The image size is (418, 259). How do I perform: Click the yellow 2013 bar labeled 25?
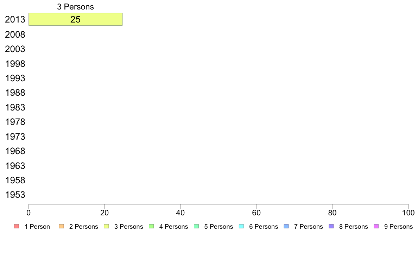75,19
